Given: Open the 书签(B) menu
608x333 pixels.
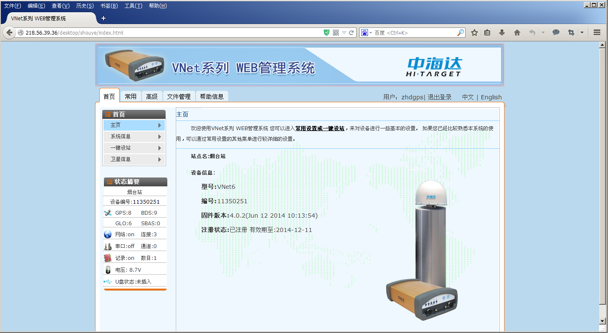Looking at the screenshot, I should [x=109, y=6].
